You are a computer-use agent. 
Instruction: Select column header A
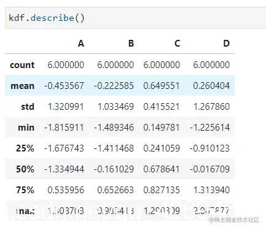click(81, 44)
